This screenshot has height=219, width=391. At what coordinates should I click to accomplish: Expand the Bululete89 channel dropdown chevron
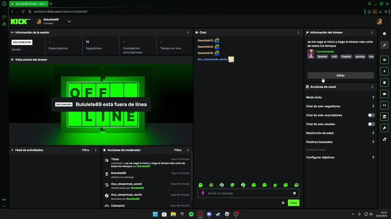click(x=69, y=21)
